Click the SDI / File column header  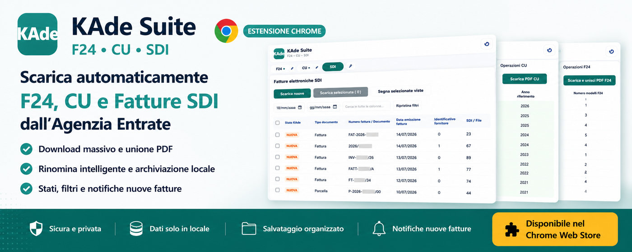point(474,121)
